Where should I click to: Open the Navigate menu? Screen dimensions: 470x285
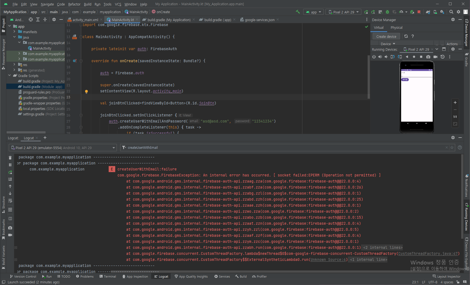tap(47, 4)
